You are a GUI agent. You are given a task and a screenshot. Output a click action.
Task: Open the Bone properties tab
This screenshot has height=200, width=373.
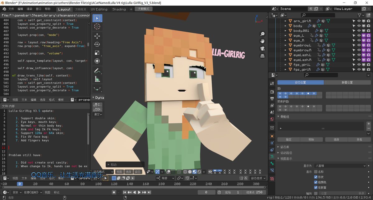click(272, 163)
